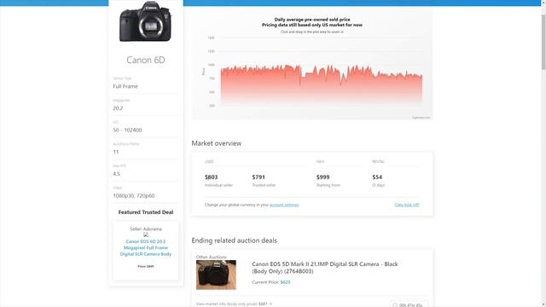Select the '4.5' max FPS value

[x=116, y=174]
